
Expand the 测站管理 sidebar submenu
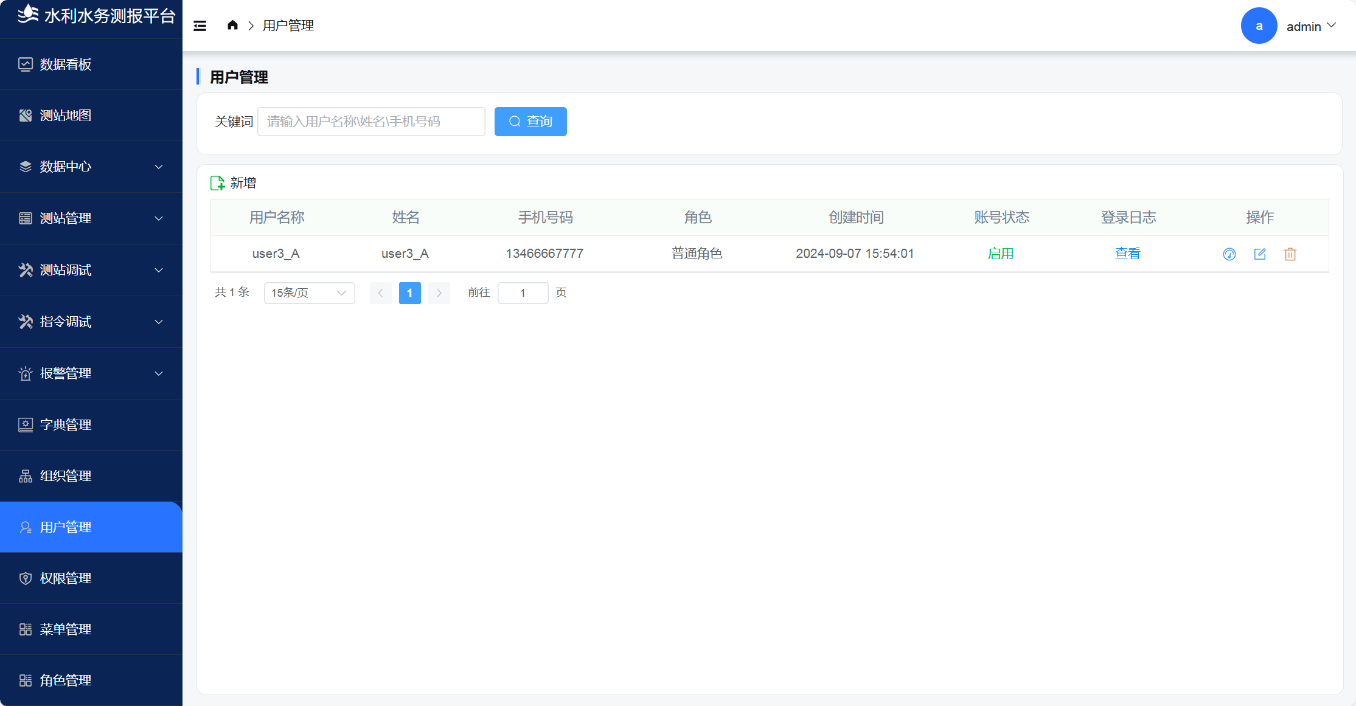tap(159, 218)
